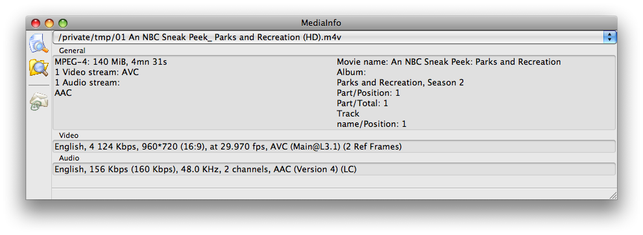The image size is (643, 235).
Task: Click the General section label
Action: pos(72,50)
